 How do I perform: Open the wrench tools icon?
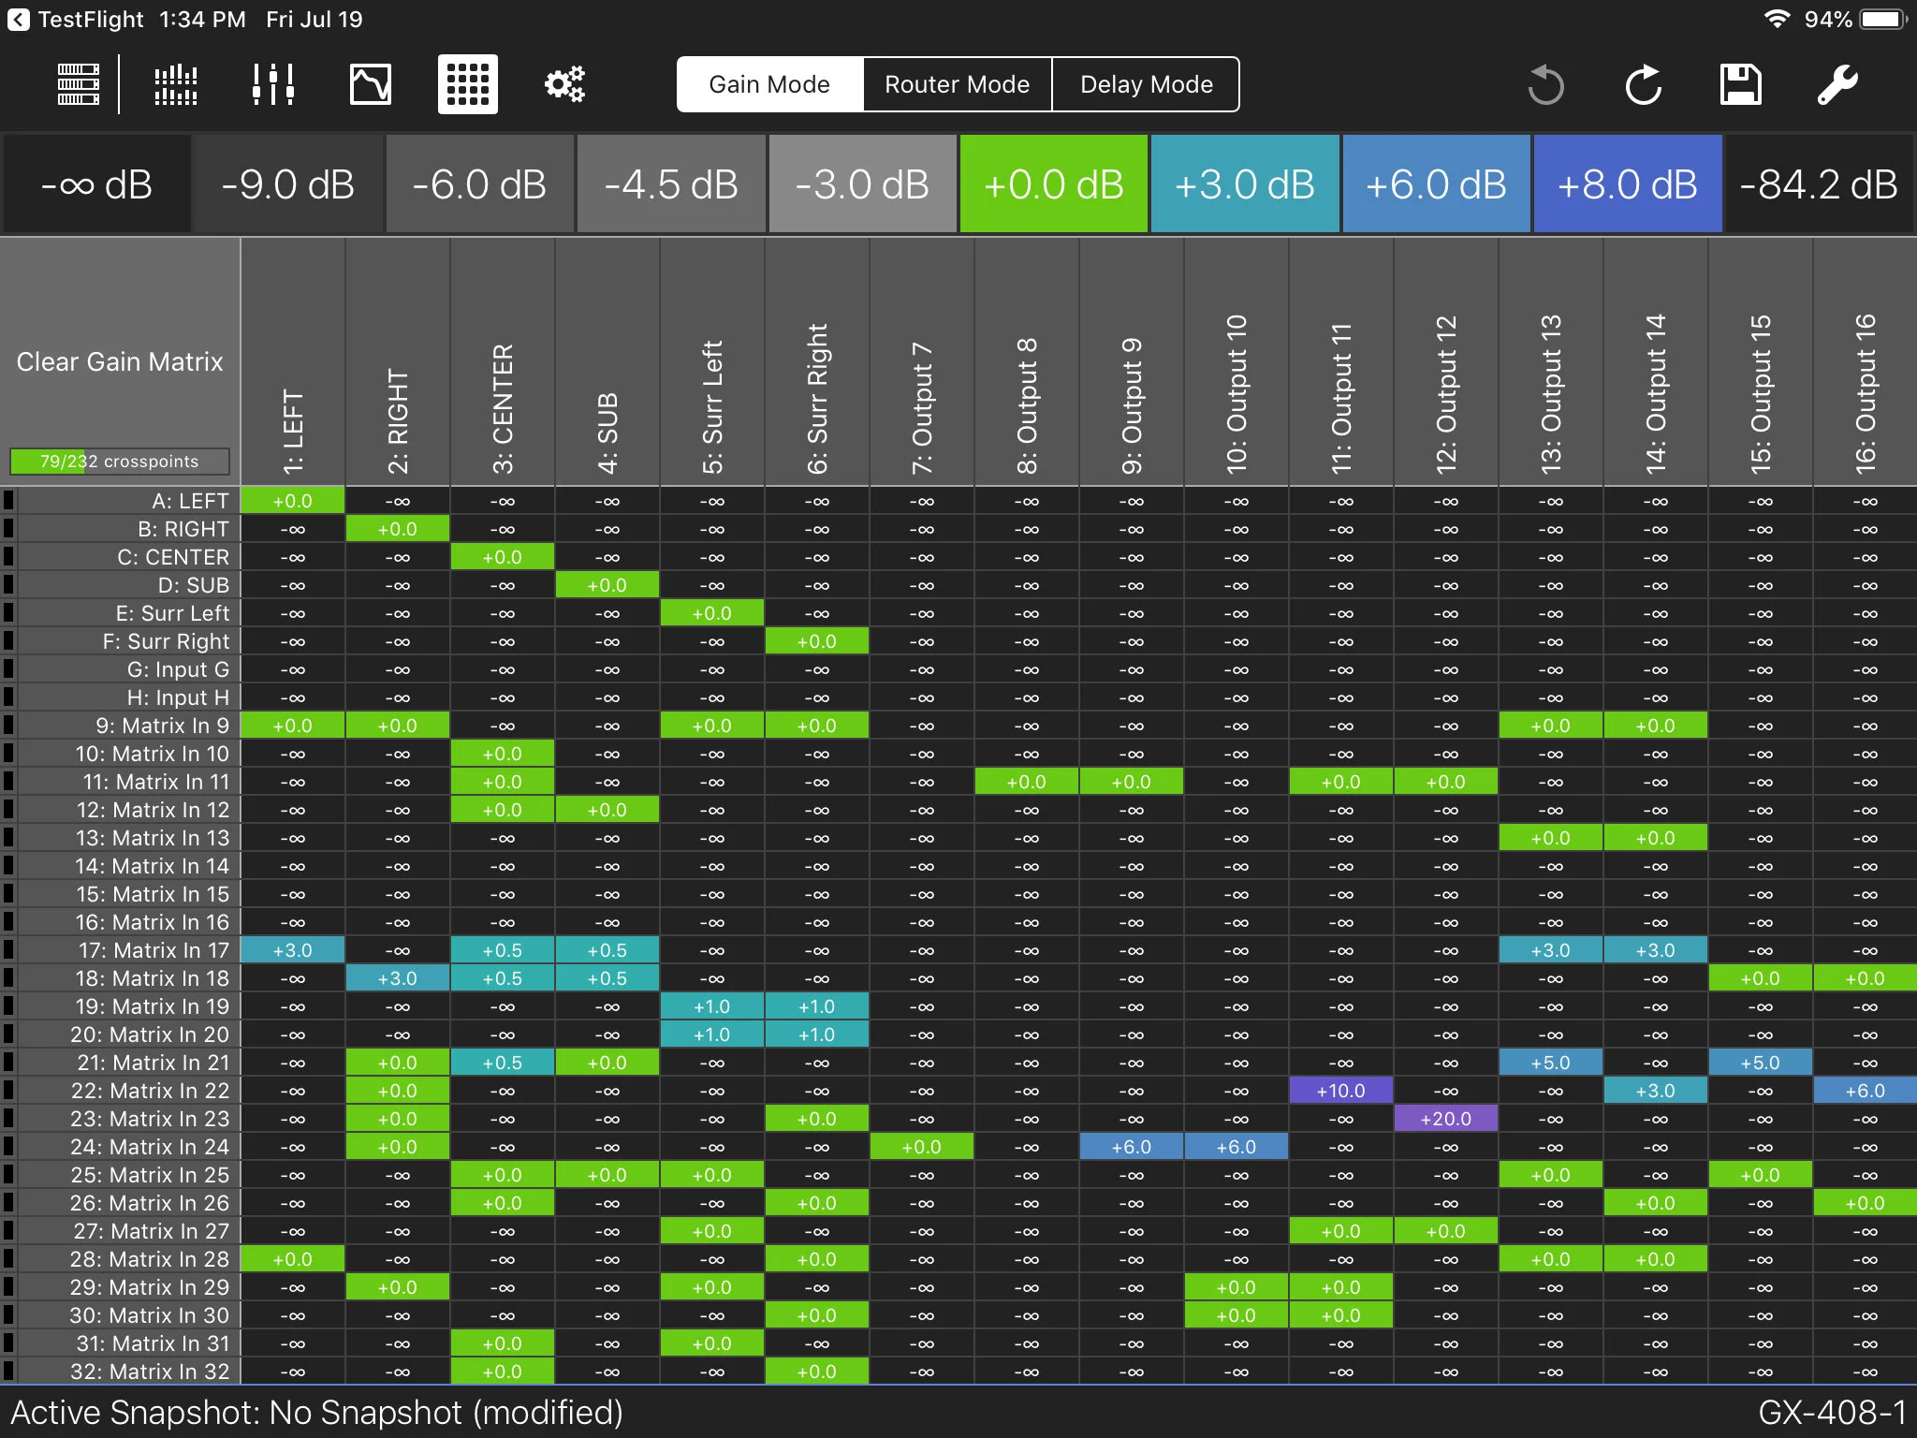coord(1837,85)
